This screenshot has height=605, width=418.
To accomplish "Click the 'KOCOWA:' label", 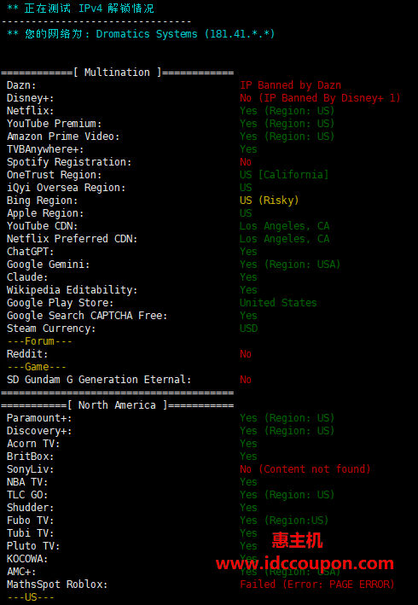I will (27, 559).
